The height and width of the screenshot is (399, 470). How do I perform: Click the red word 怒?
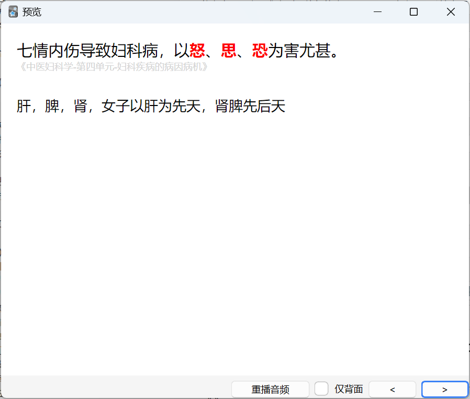(x=197, y=50)
